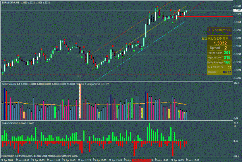
Task: Click the THV System V3 panel header
Action: [219, 30]
